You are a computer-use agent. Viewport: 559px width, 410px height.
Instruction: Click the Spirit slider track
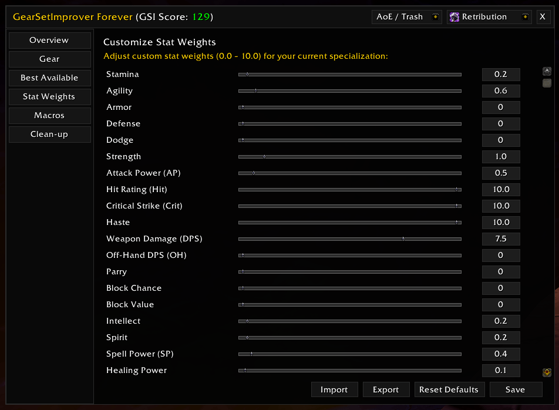[350, 338]
